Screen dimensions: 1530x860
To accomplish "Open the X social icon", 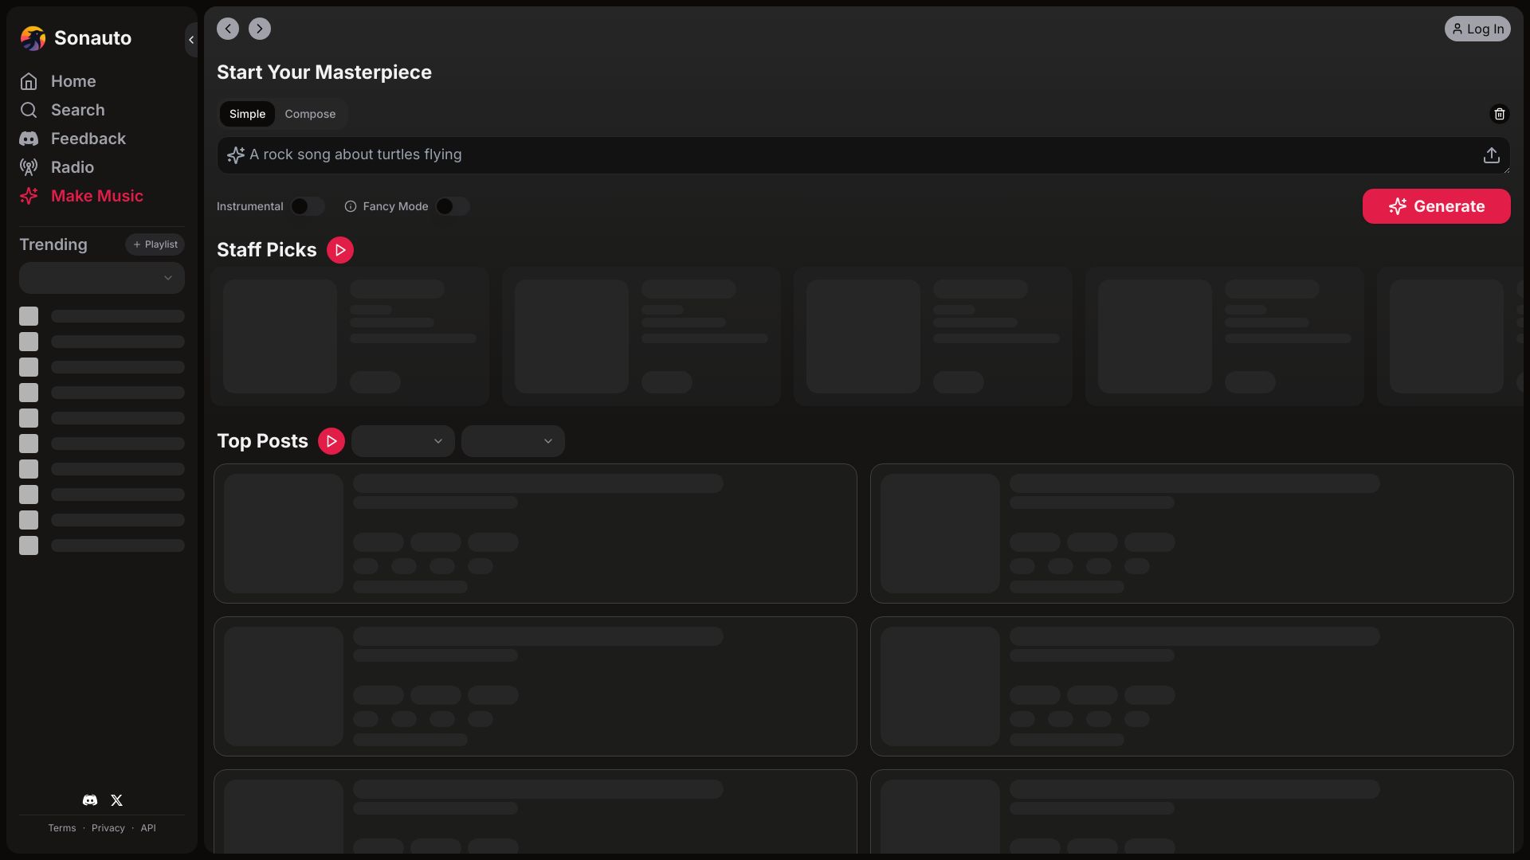I will (116, 800).
